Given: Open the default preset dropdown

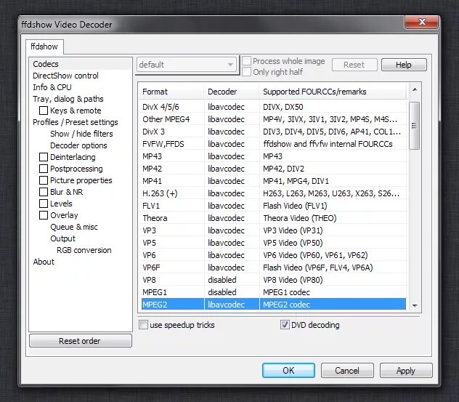Looking at the screenshot, I should coord(187,65).
